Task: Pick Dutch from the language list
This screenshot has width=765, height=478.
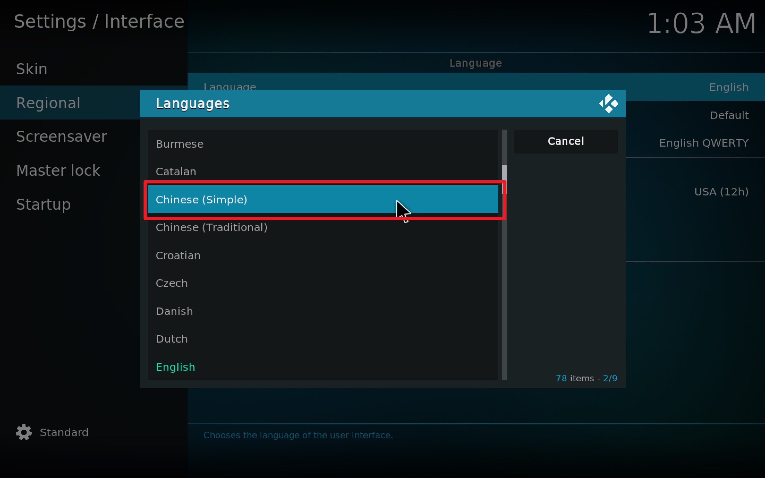Action: coord(172,339)
